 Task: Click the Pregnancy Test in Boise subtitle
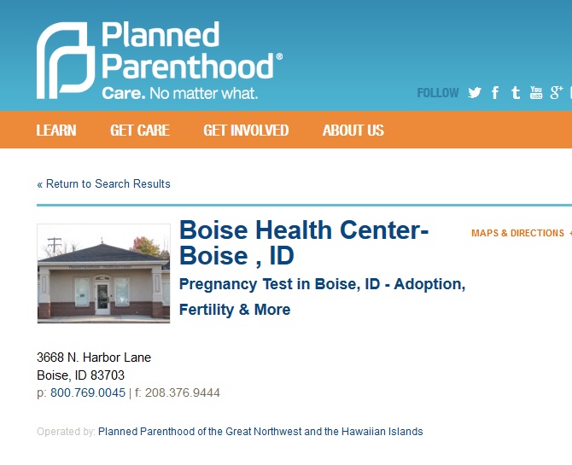click(x=323, y=297)
